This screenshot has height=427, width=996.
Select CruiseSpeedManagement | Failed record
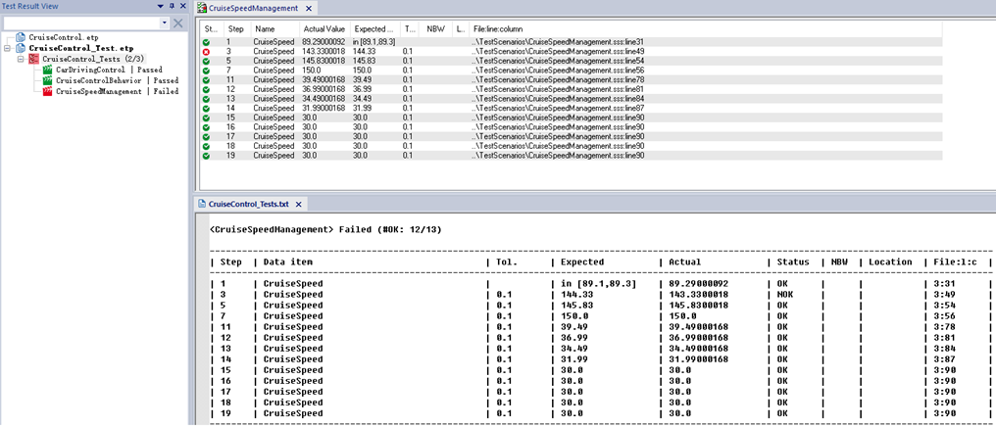coord(117,91)
